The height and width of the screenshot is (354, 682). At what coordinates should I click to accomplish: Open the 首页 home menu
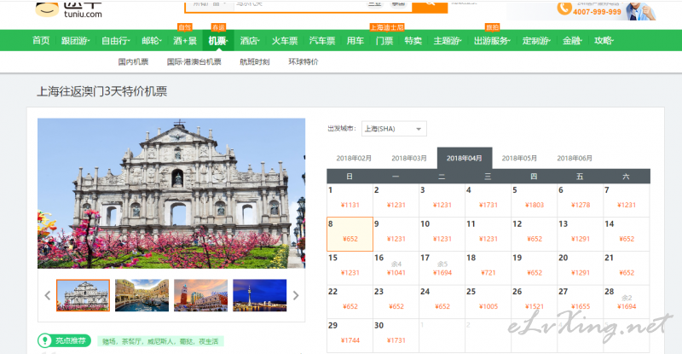pos(41,41)
